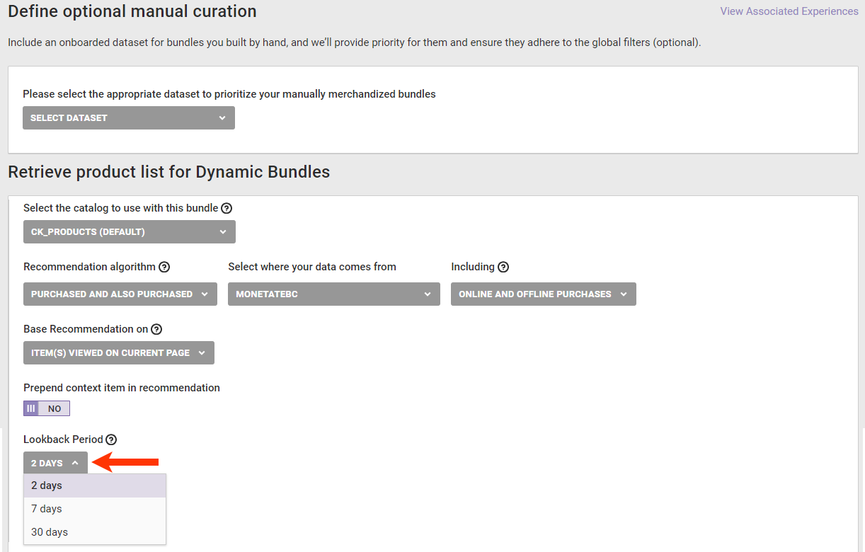Click help icon beside Base Recommendation on

(156, 329)
